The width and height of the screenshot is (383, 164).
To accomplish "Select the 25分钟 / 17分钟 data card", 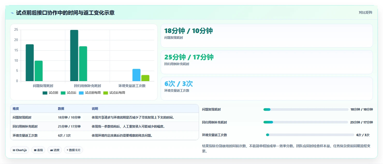I will point(267,62).
